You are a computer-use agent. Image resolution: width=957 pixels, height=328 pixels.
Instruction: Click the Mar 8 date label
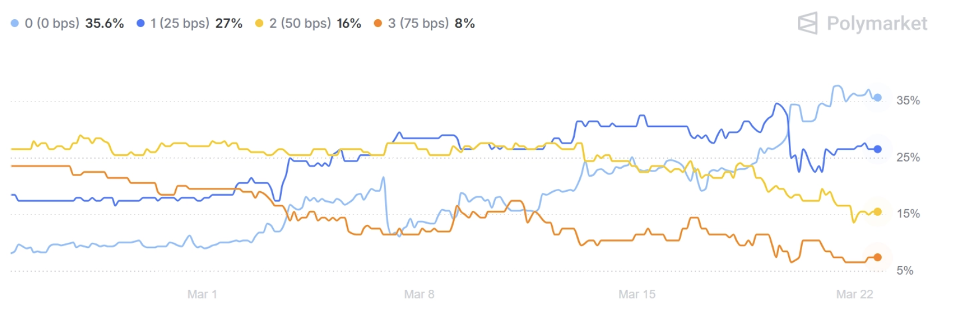419,294
